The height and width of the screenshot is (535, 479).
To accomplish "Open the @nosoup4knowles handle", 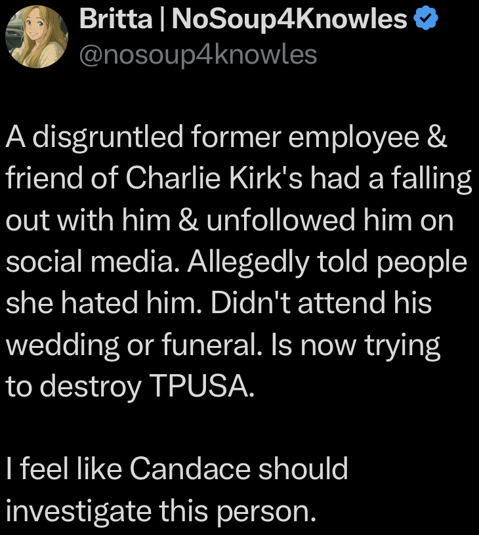I will click(198, 55).
